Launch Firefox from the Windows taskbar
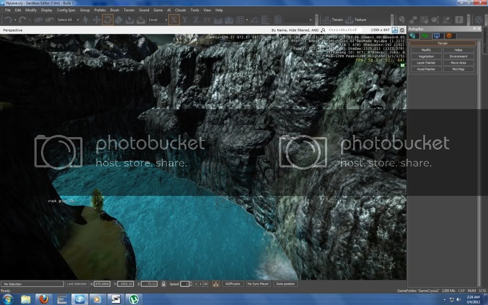 (x=44, y=299)
